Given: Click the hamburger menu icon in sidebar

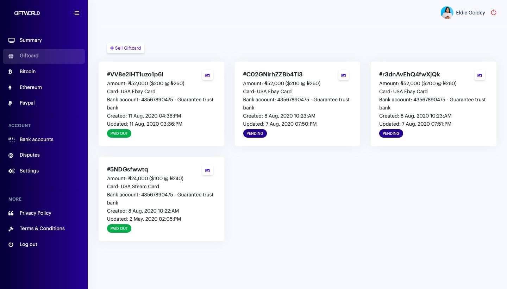Looking at the screenshot, I should click(x=76, y=13).
